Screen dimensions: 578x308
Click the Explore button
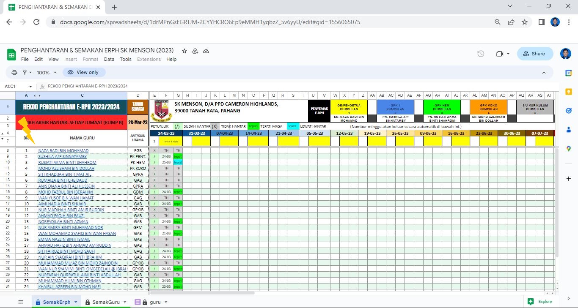[540, 302]
